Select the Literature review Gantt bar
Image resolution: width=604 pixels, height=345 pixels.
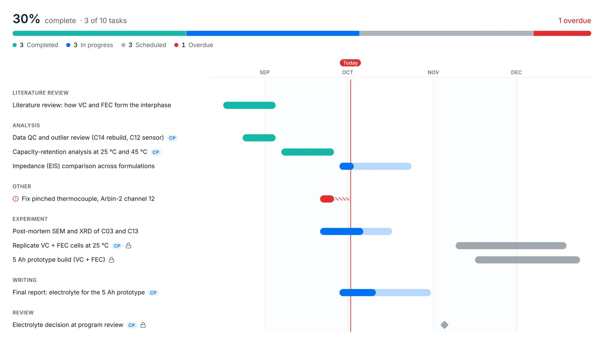pyautogui.click(x=249, y=105)
